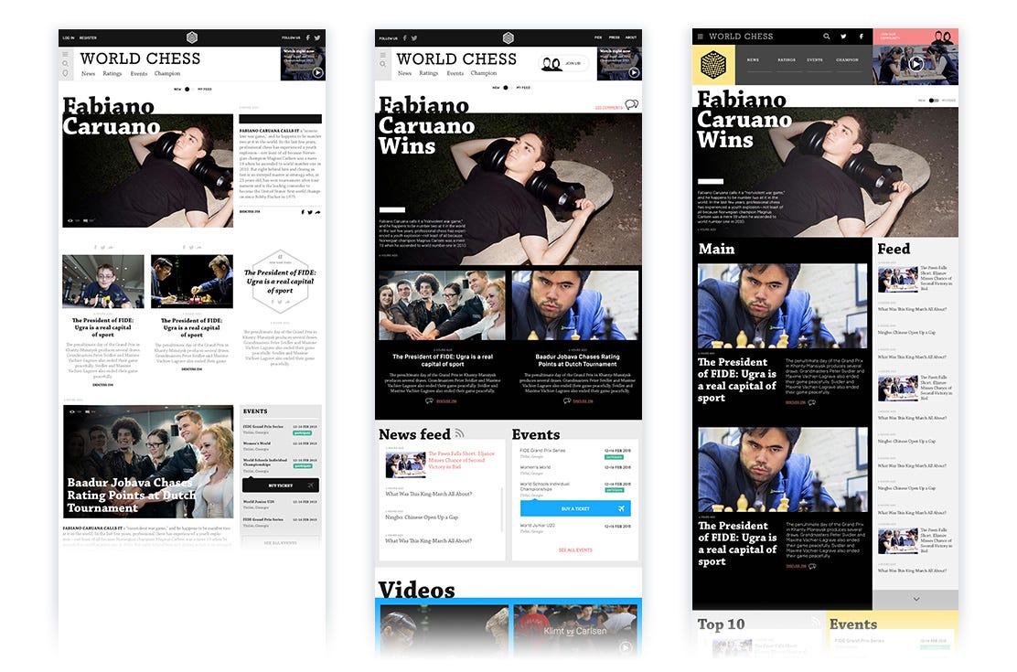Click the black Buy Ticket button in left mockup
This screenshot has height=672, width=1017.
click(x=281, y=485)
